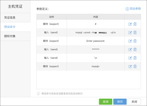Click the green 拨测 button
This screenshot has height=106, width=147.
(x=106, y=102)
